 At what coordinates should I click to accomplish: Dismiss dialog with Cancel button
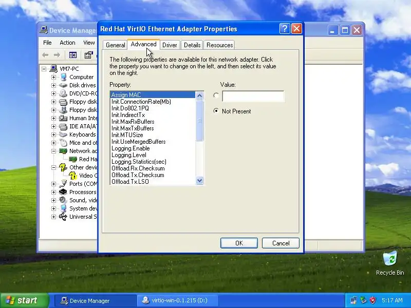[281, 243]
